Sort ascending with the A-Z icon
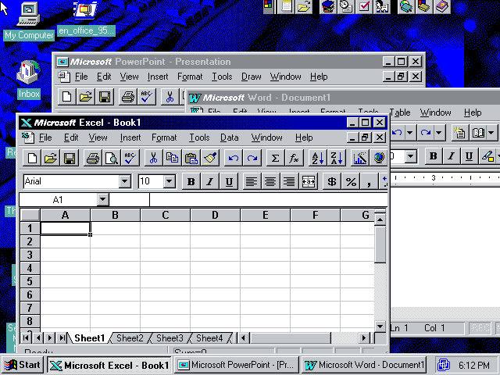This screenshot has height=375, width=500. [x=318, y=158]
